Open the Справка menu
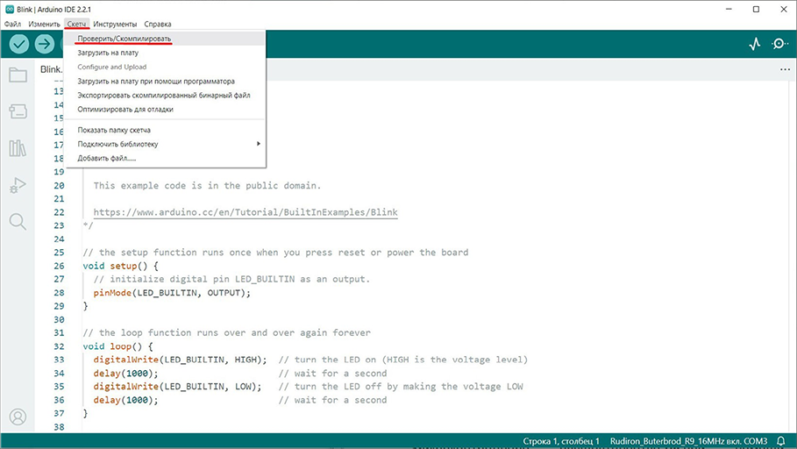The width and height of the screenshot is (797, 449). [158, 24]
